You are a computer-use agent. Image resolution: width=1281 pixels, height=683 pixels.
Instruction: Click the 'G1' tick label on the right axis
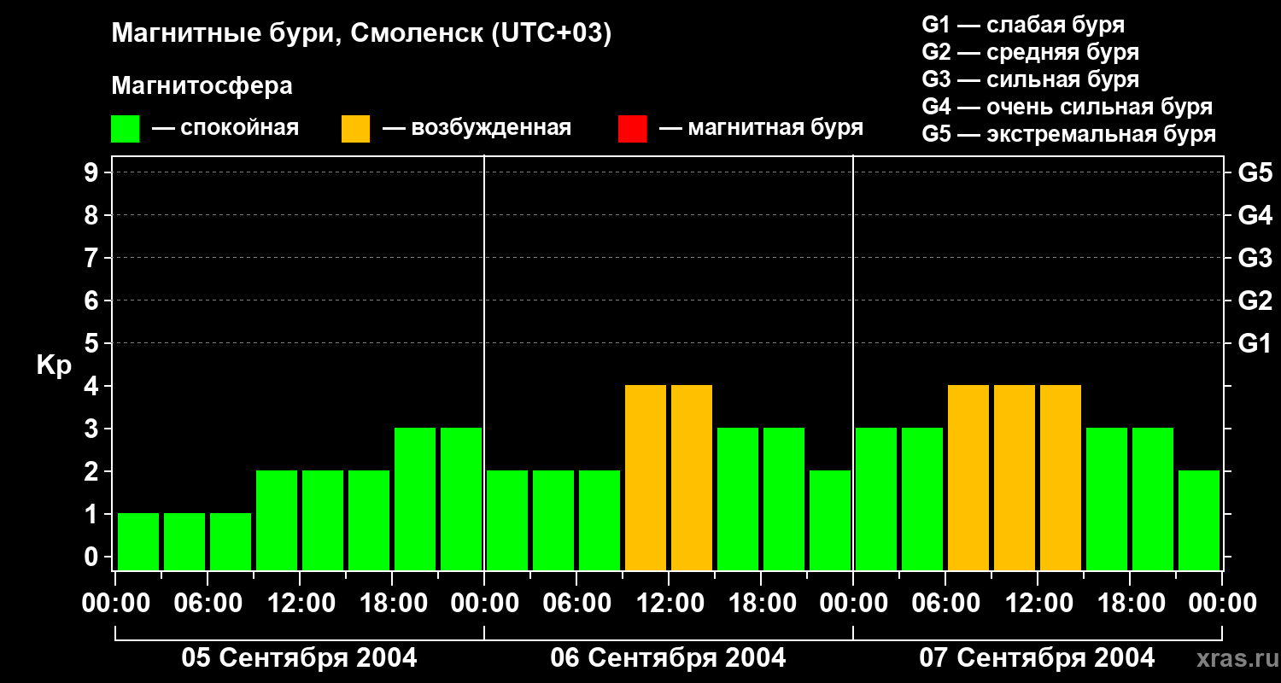[x=1255, y=343]
